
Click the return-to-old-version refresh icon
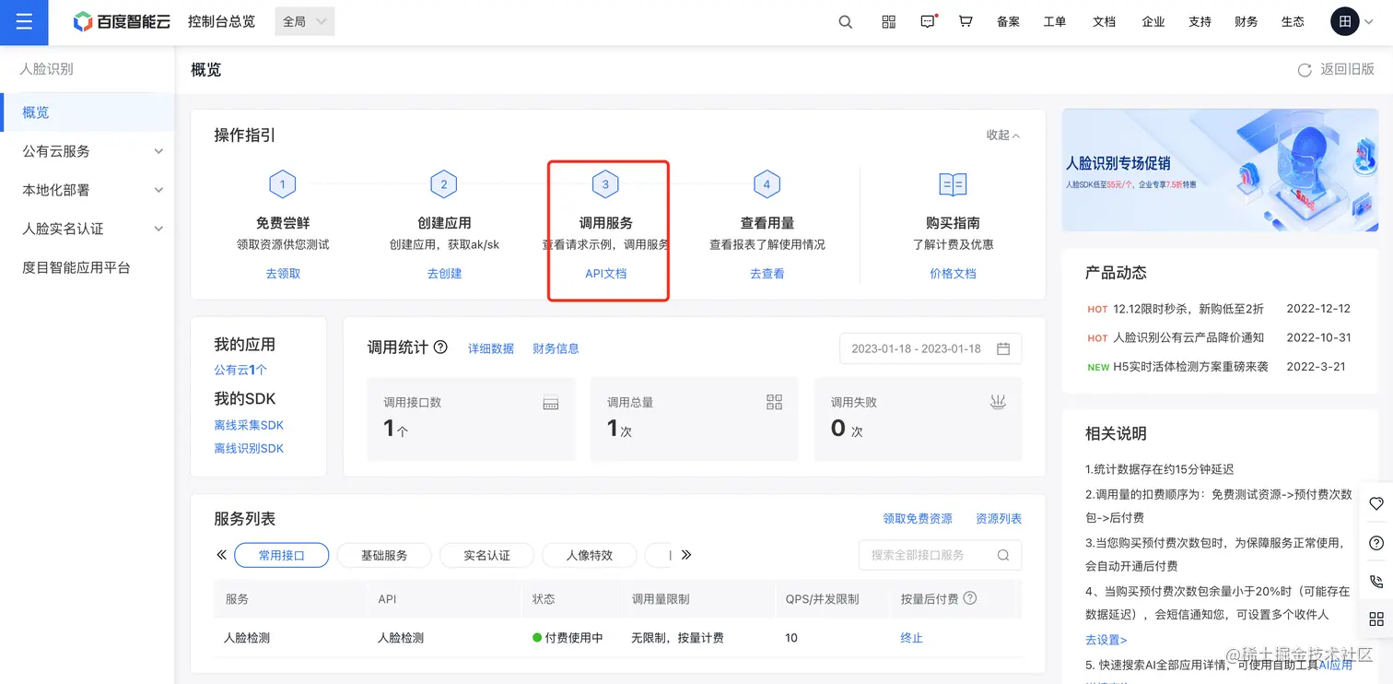coord(1305,70)
